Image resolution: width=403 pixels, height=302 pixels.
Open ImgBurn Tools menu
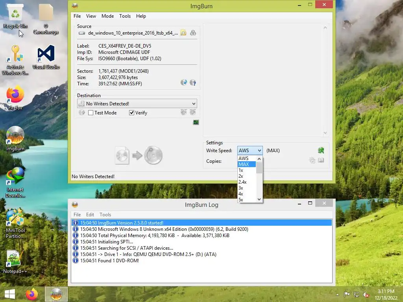tap(125, 16)
